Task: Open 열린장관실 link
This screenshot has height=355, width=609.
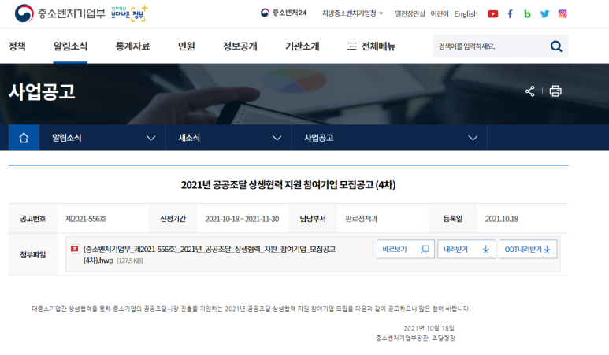Action: pyautogui.click(x=410, y=14)
